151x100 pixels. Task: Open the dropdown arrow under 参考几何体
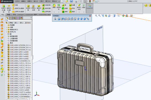(79, 12)
